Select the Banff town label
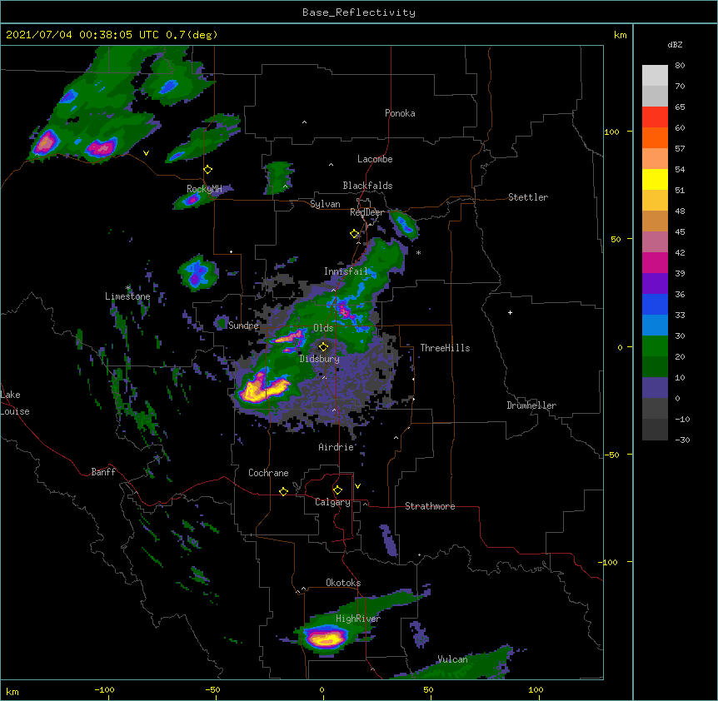The height and width of the screenshot is (701, 718). click(x=103, y=472)
